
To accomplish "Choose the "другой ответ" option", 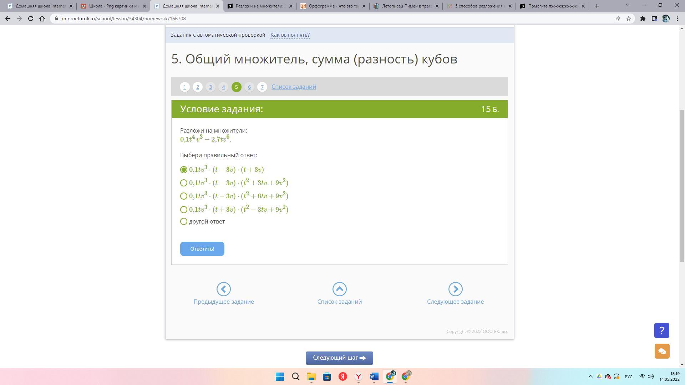I will (184, 222).
